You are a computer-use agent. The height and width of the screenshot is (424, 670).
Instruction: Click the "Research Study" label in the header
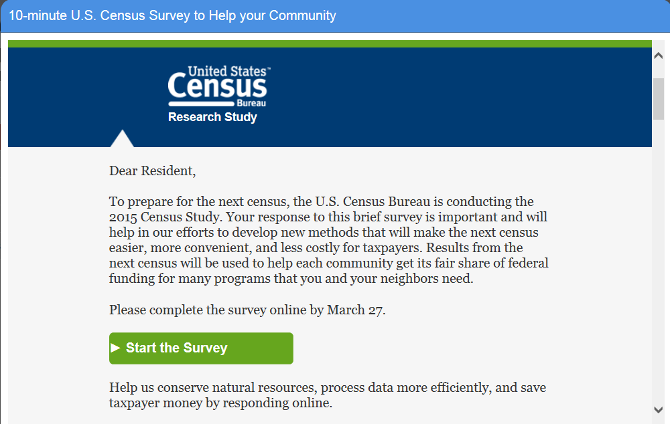212,117
